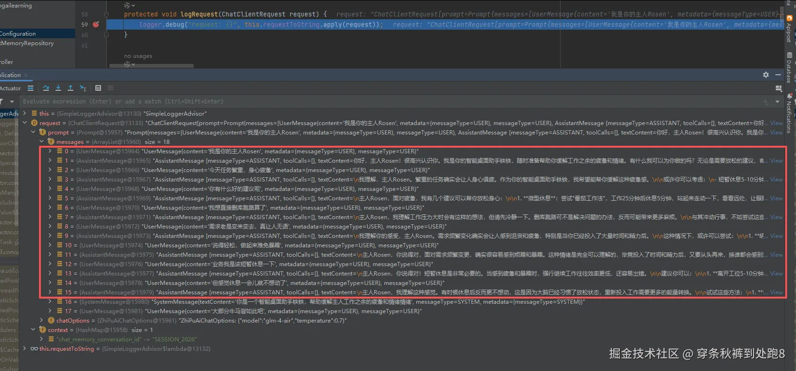Close the application debug tab
This screenshot has height=371, width=796.
tap(26, 75)
